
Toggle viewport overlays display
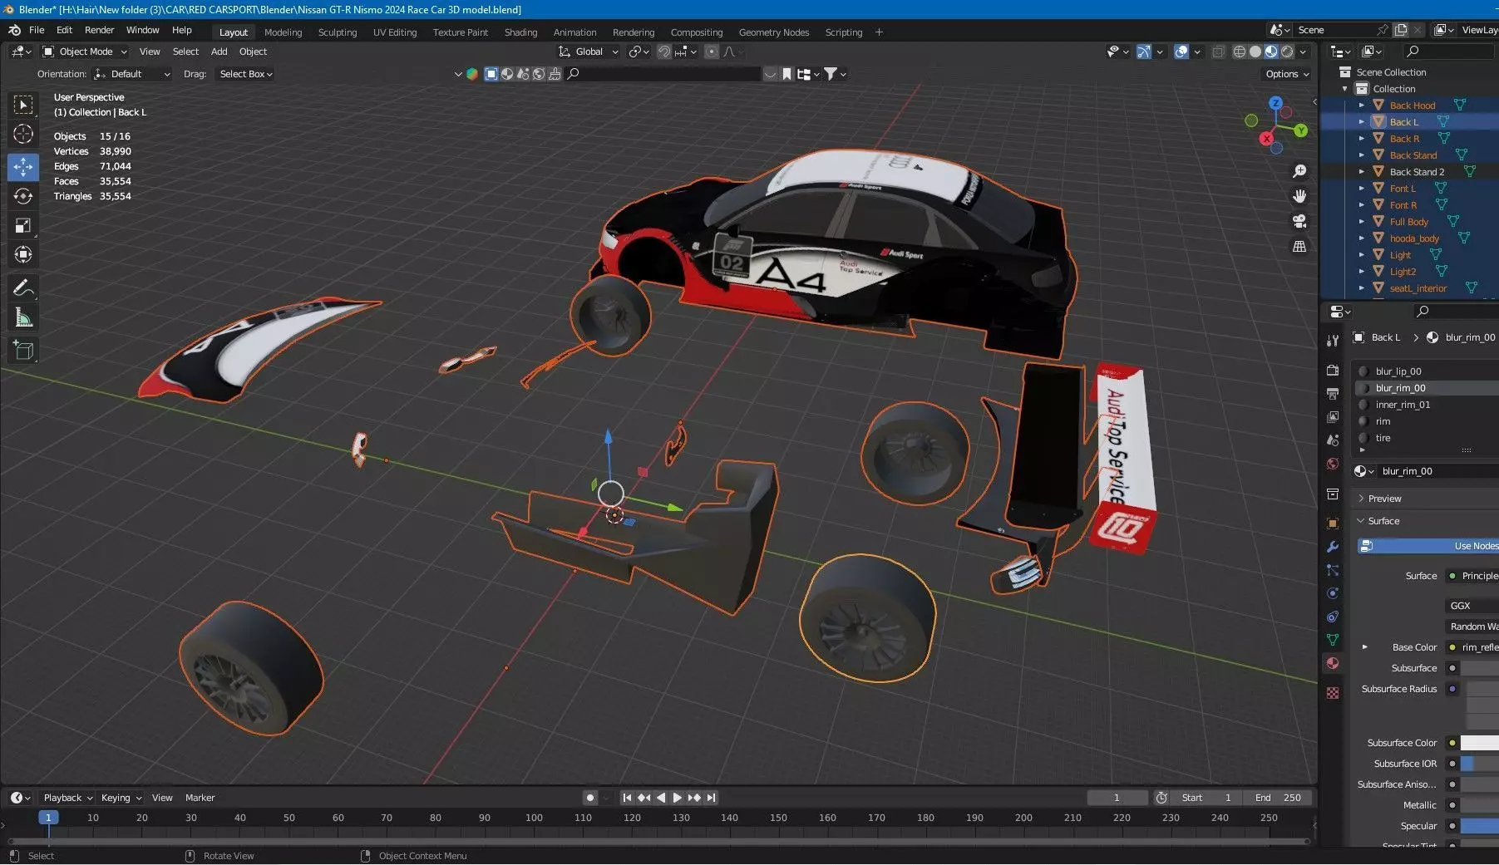1181,52
